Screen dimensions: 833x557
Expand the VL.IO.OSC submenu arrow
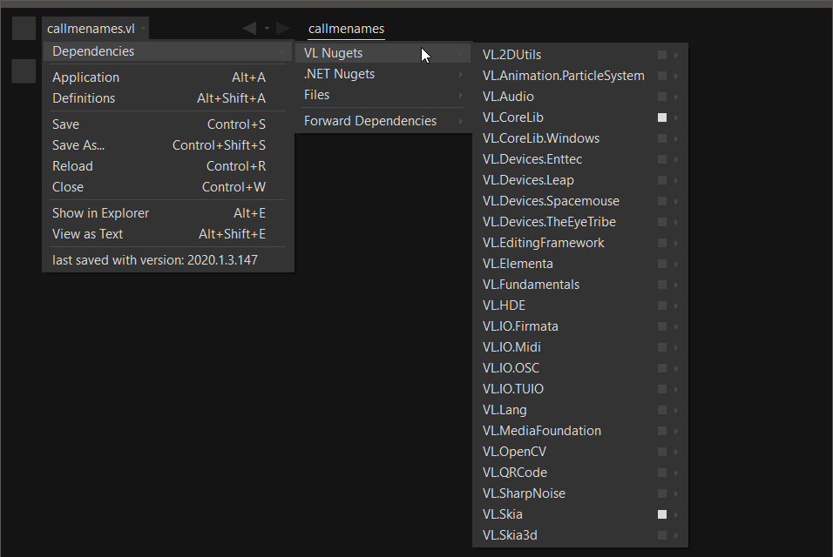tap(676, 368)
